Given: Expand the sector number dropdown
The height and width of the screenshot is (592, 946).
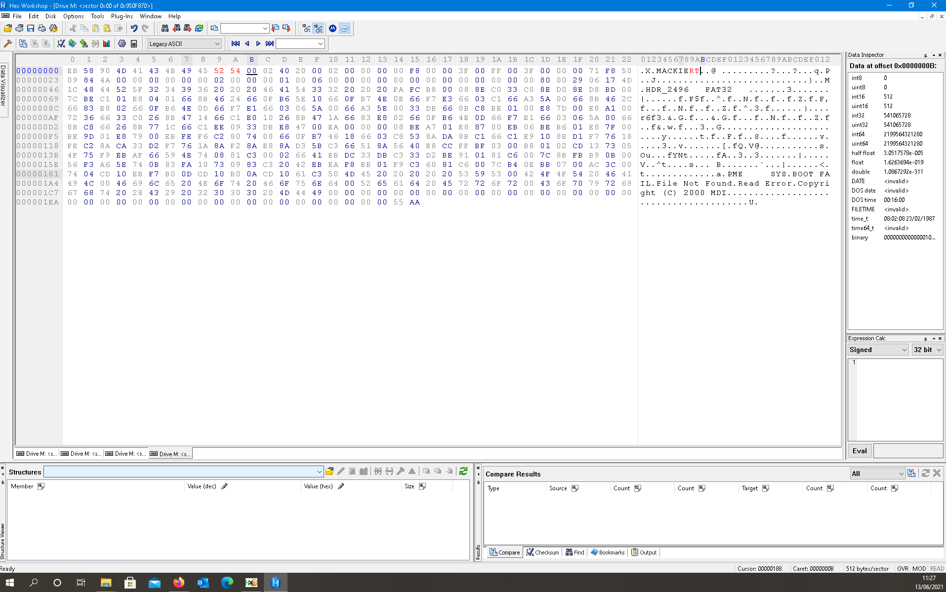Looking at the screenshot, I should (x=321, y=44).
